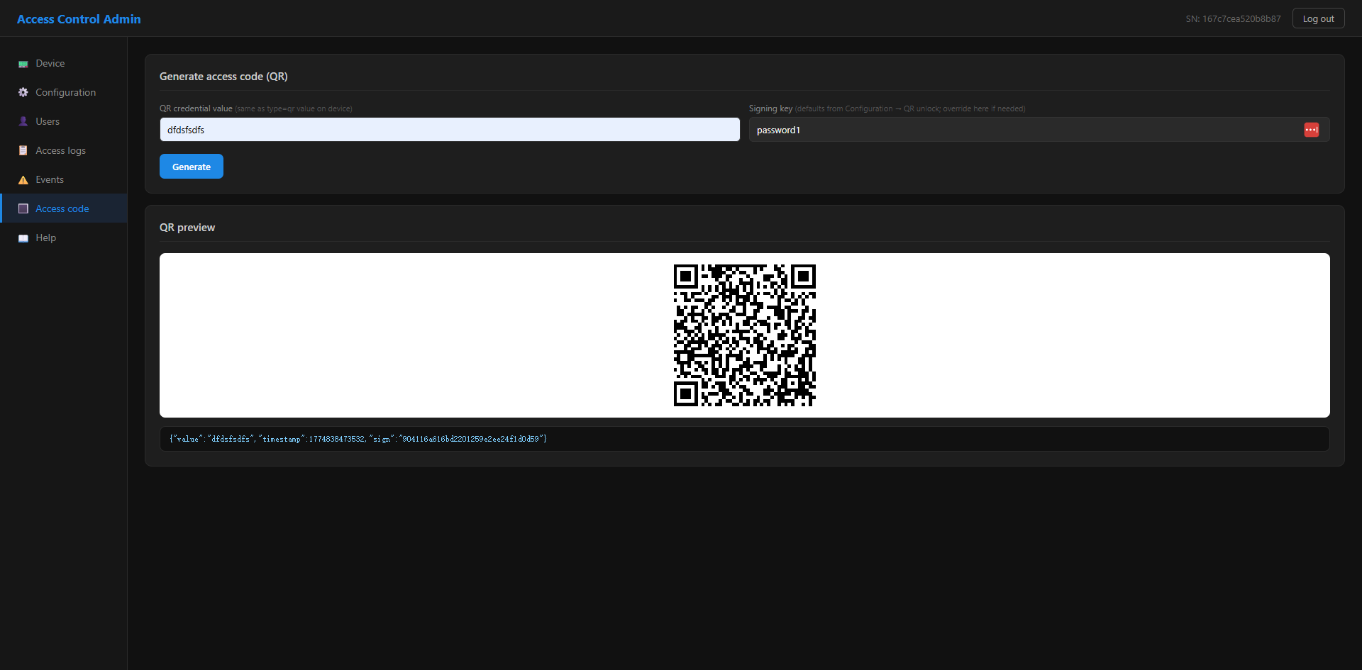Click the JSON payload text below the QR
Screen dimensions: 1362x670
357,439
